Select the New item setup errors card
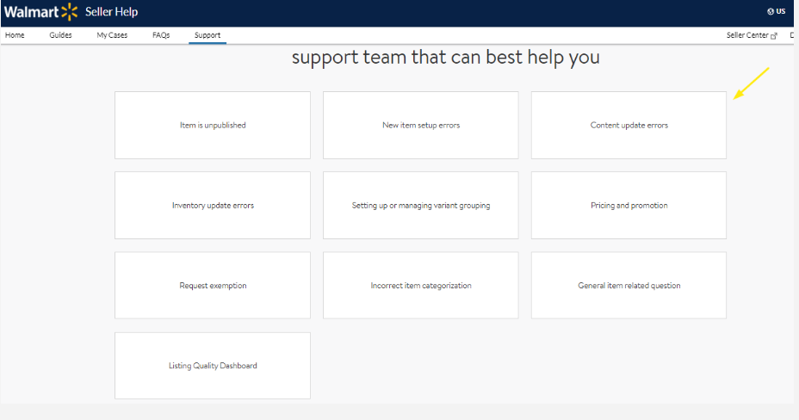 421,126
